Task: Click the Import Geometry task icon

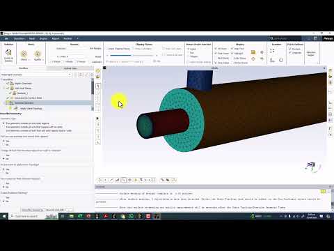Action: pos(12,83)
